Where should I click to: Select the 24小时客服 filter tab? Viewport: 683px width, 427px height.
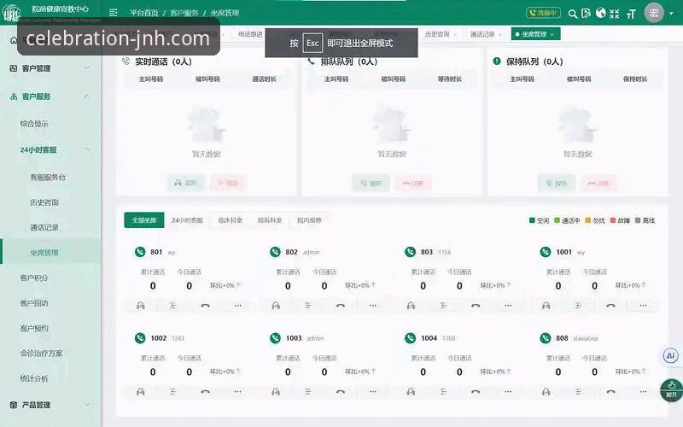pos(187,220)
